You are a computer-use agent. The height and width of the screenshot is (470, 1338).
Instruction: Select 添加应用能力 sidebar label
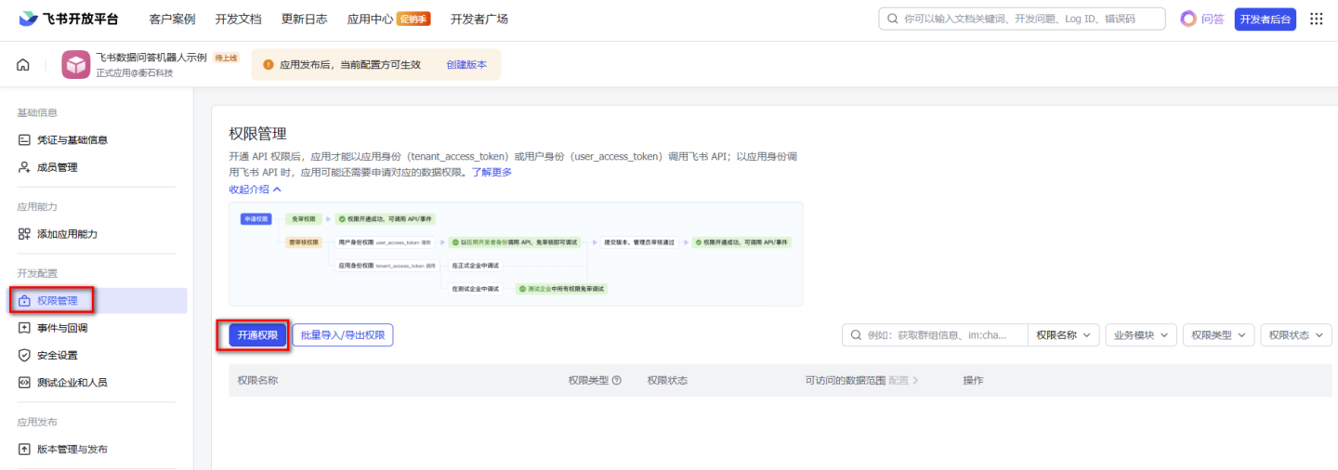coord(67,234)
